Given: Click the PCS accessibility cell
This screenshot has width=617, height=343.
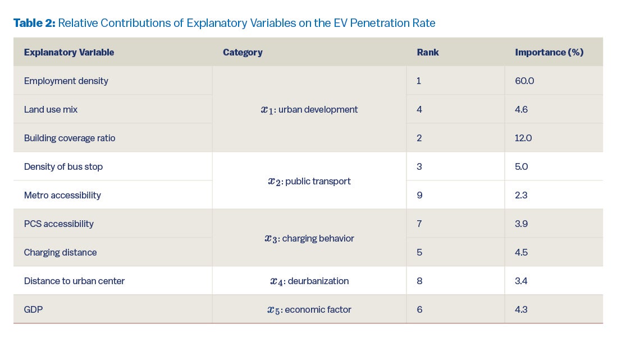Looking at the screenshot, I should pyautogui.click(x=59, y=224).
